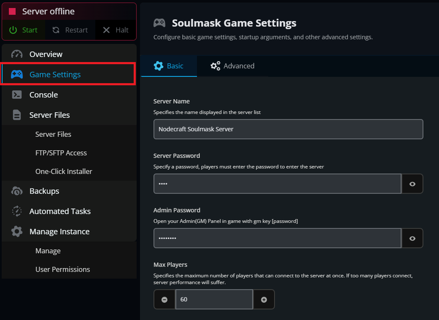Click inside the Server Name input field

[x=288, y=129]
